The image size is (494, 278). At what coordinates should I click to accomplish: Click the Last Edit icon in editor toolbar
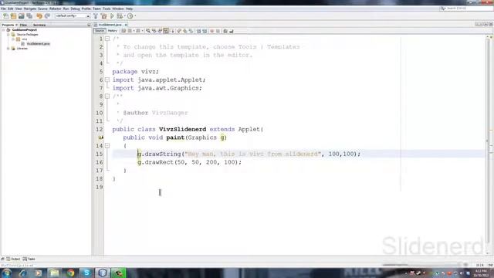[123, 31]
